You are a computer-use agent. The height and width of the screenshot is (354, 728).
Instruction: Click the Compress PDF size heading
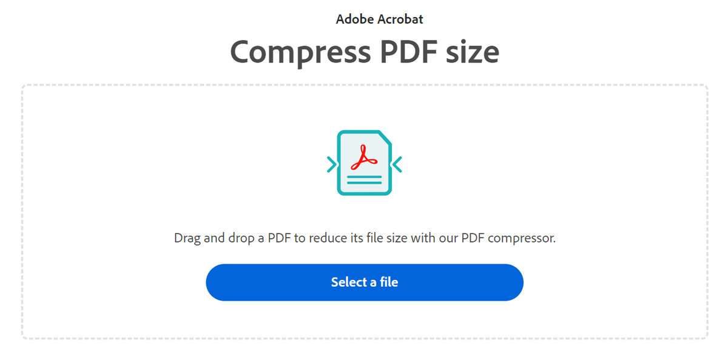coord(364,52)
